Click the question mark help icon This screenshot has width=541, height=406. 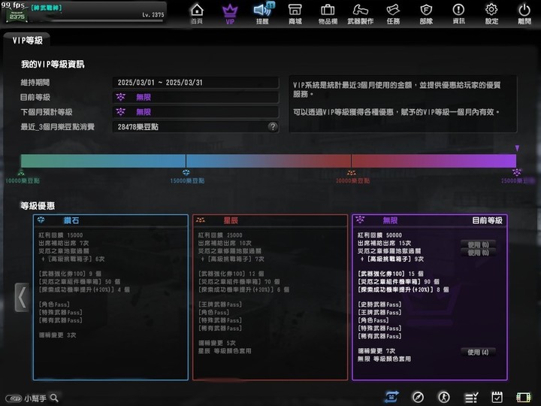click(273, 127)
